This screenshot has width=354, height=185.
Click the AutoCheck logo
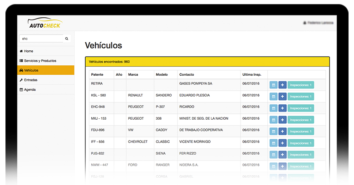pyautogui.click(x=45, y=23)
